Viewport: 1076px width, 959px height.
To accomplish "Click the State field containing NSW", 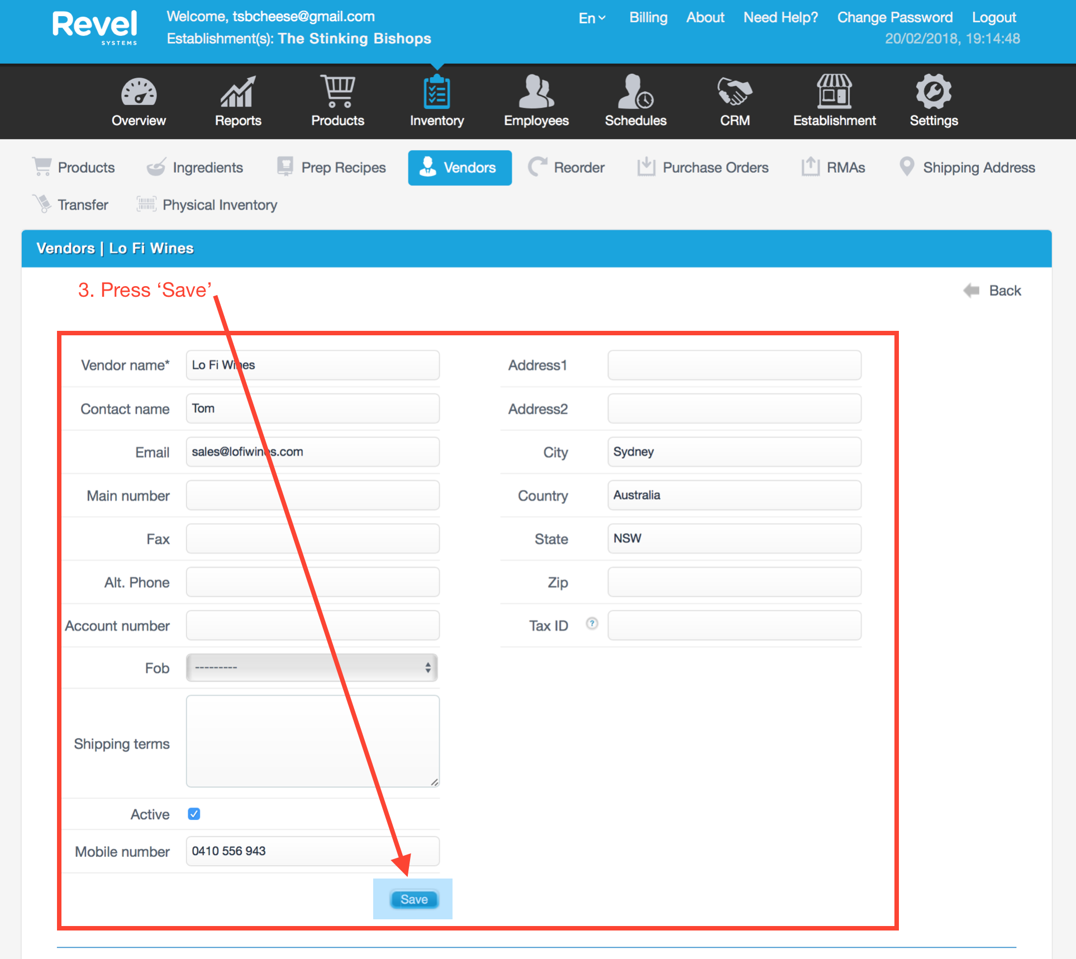I will [734, 539].
